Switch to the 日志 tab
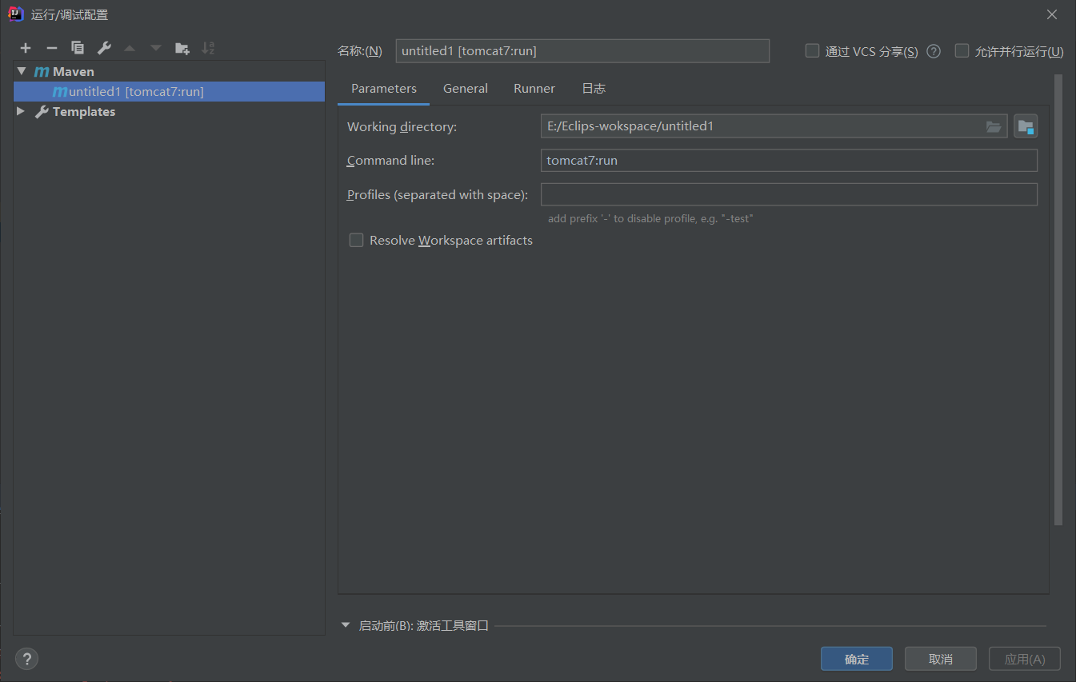The width and height of the screenshot is (1076, 682). point(594,89)
